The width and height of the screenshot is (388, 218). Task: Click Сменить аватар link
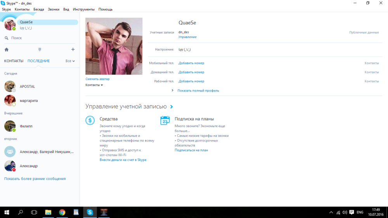point(97,79)
